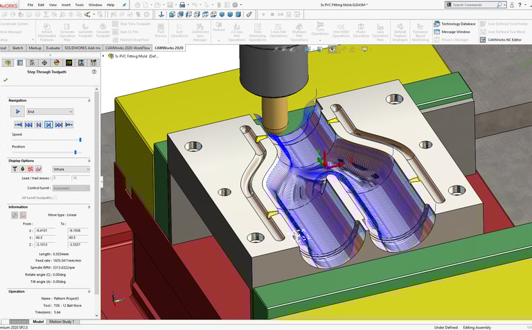Image resolution: width=532 pixels, height=330 pixels.
Task: Open the Window menu
Action: coord(95,5)
